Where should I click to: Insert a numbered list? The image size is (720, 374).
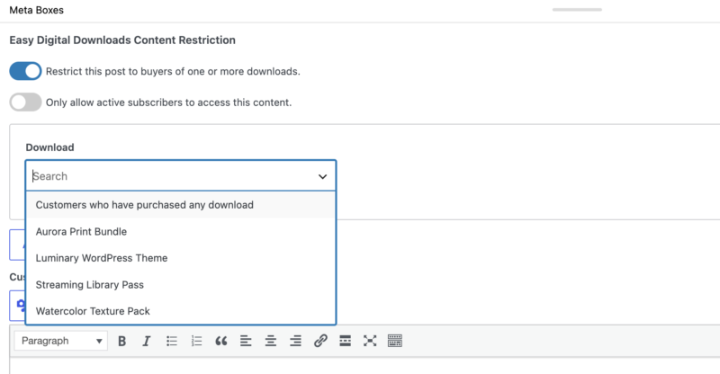point(196,341)
